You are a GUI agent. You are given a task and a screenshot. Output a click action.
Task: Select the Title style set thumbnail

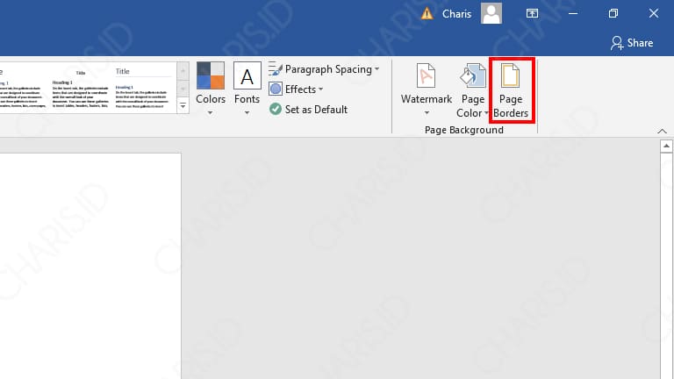coord(143,88)
